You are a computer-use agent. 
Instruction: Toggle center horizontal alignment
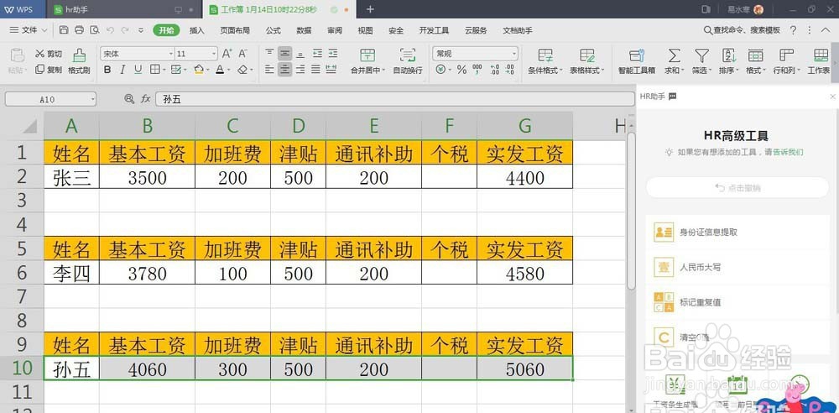tap(285, 69)
